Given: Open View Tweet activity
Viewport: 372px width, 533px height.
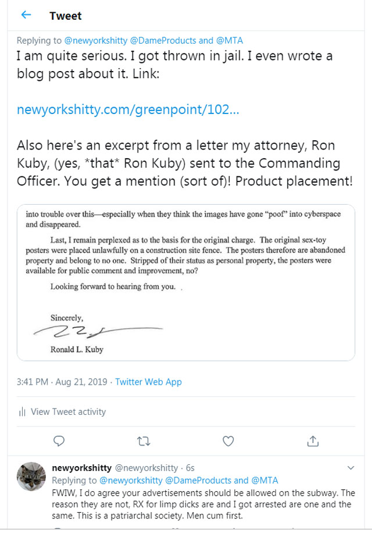Looking at the screenshot, I should point(68,411).
